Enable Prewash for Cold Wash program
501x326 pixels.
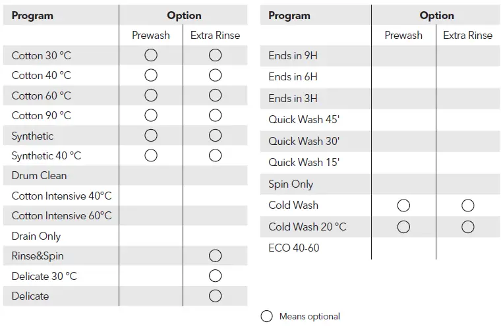(x=403, y=205)
